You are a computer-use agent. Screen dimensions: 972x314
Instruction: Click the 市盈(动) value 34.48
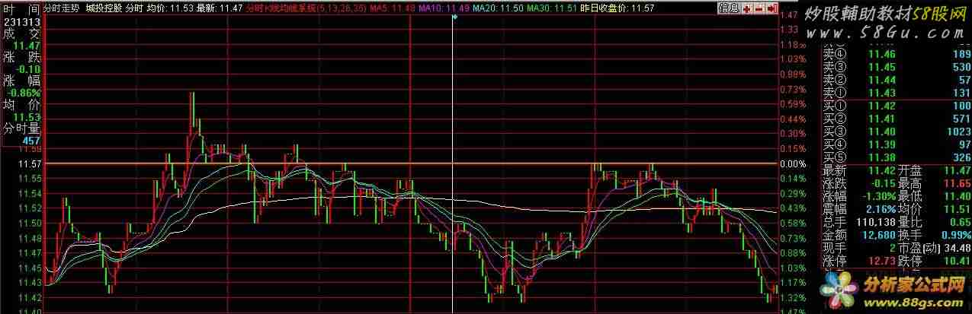point(957,247)
